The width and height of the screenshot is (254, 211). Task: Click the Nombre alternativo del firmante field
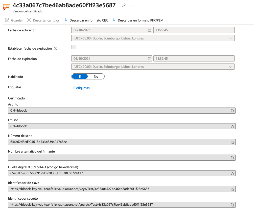119,158
